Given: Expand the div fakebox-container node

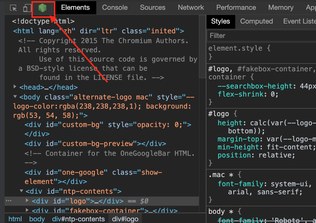Looking at the screenshot, I should pyautogui.click(x=27, y=210).
